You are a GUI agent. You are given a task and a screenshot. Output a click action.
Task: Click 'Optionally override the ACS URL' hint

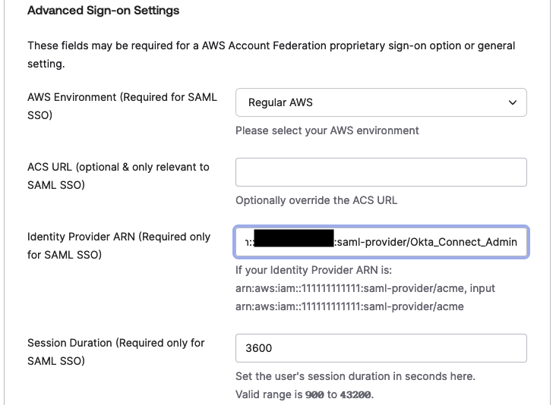pos(316,201)
